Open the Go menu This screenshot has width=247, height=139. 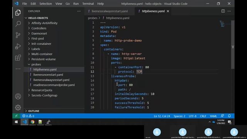pos(68,3)
